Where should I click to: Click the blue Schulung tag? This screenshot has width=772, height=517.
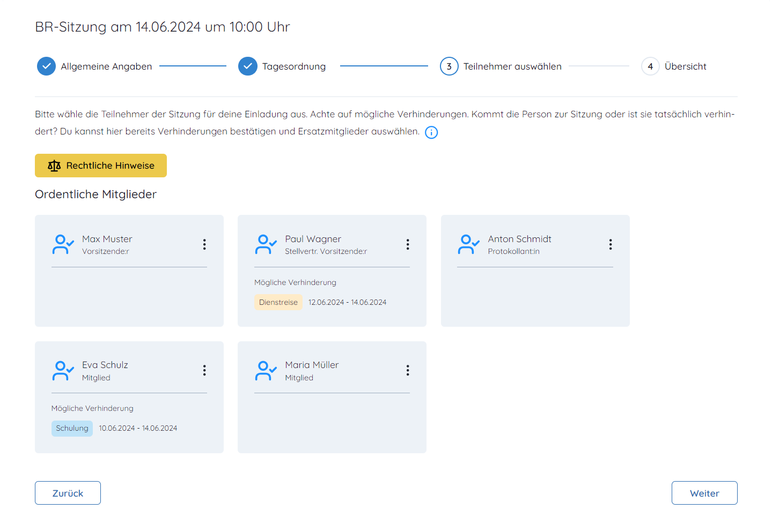click(x=72, y=428)
